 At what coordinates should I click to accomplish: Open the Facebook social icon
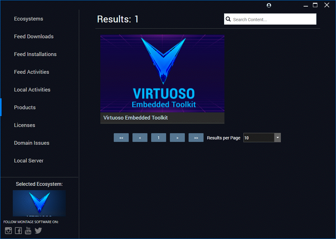(x=18, y=231)
